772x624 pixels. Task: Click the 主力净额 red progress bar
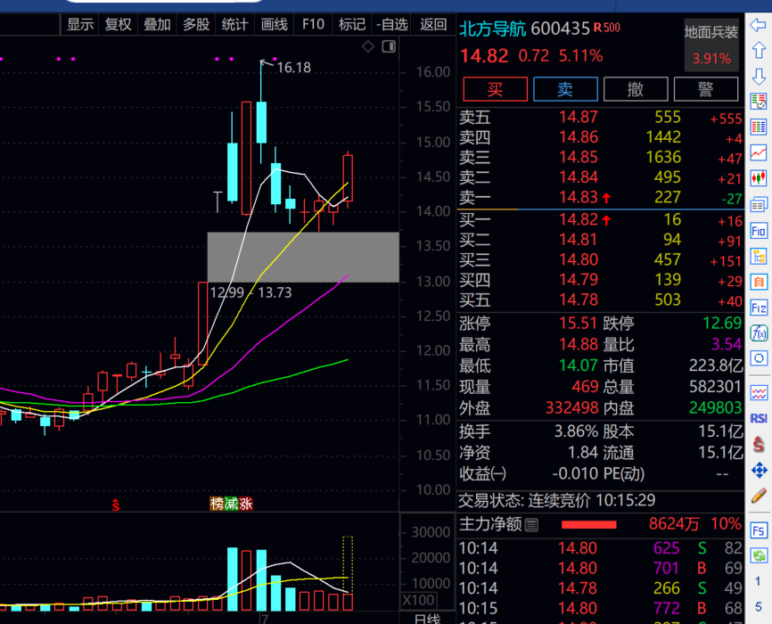pos(589,525)
